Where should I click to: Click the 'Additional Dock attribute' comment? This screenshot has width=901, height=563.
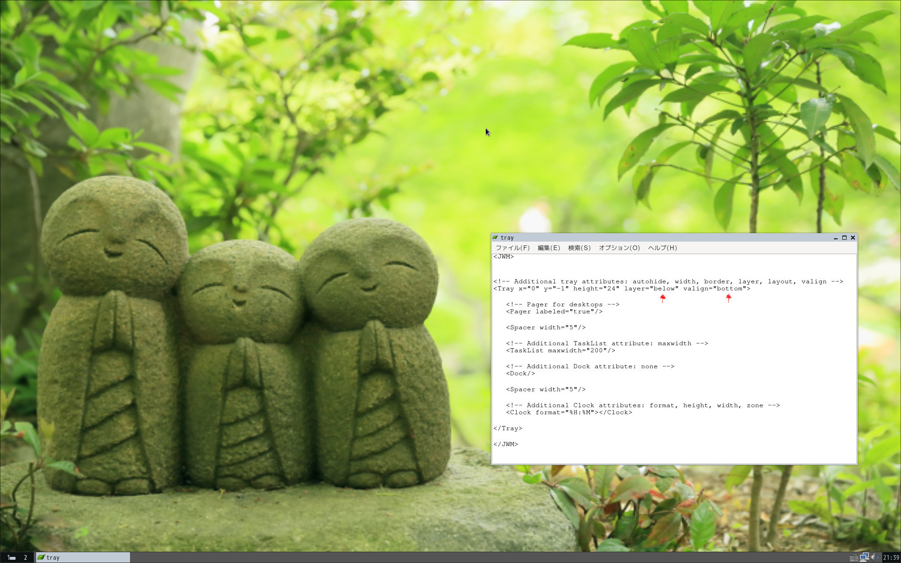coord(590,366)
